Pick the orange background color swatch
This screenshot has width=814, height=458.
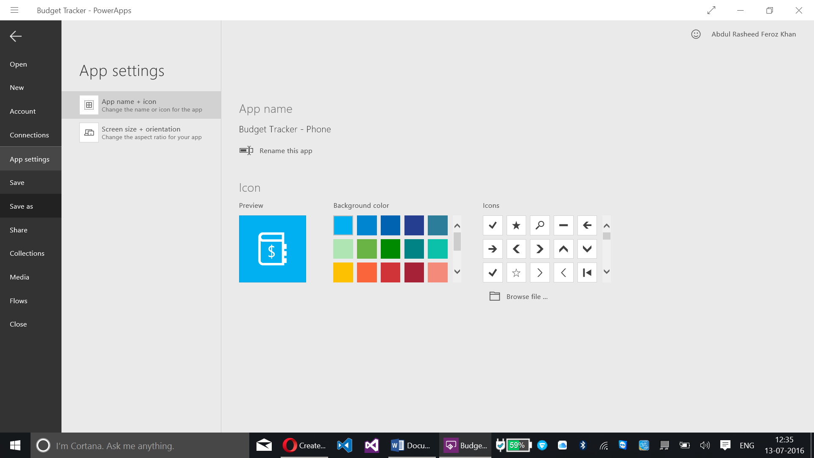(x=367, y=273)
